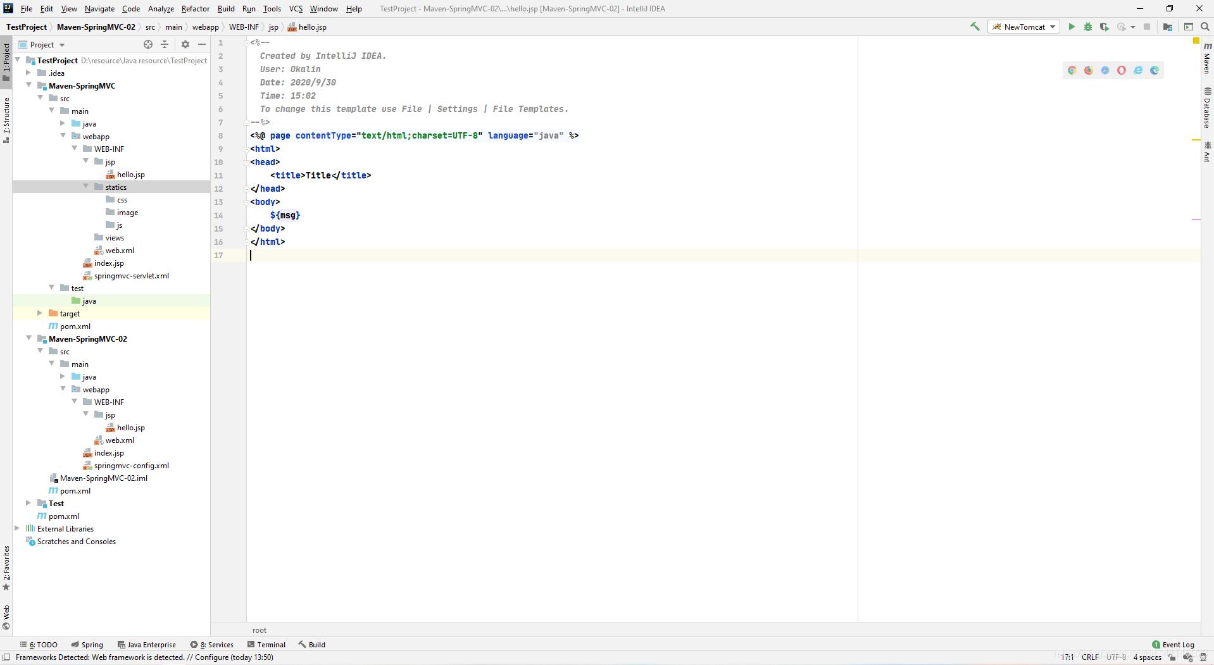Preview the page in Chrome browser

1072,70
